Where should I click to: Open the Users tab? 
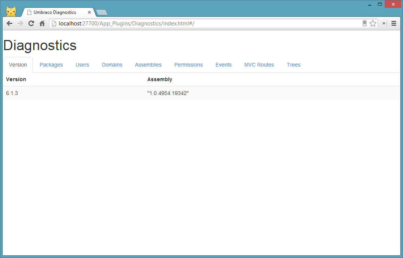coord(82,65)
